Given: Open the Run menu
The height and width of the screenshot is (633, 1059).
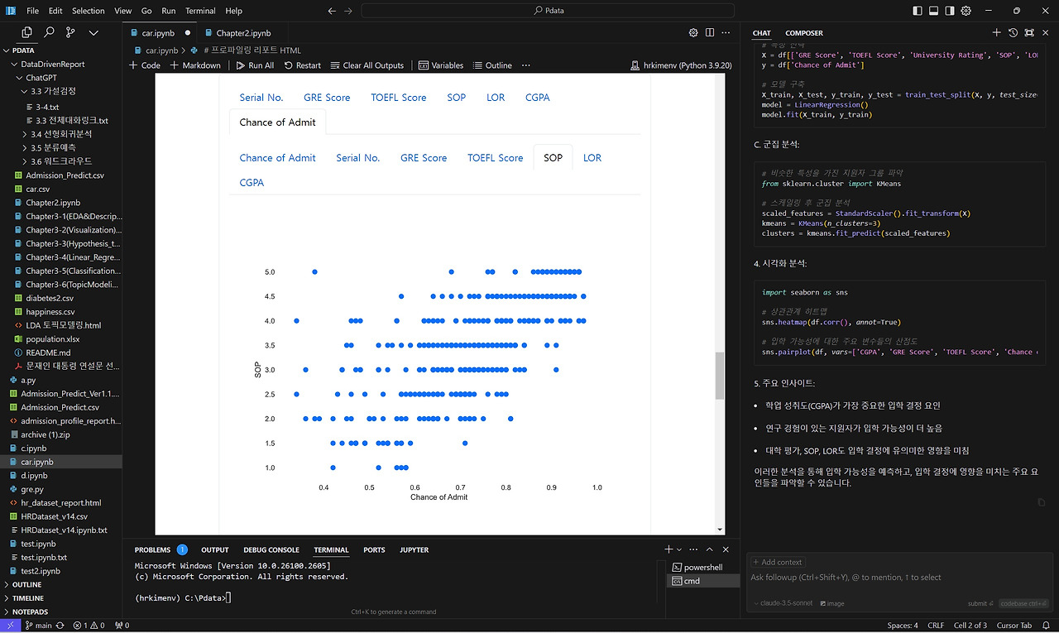Looking at the screenshot, I should (x=169, y=11).
